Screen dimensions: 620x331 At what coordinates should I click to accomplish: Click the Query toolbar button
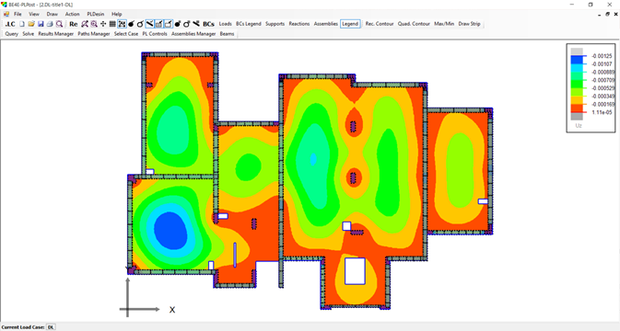tap(11, 34)
